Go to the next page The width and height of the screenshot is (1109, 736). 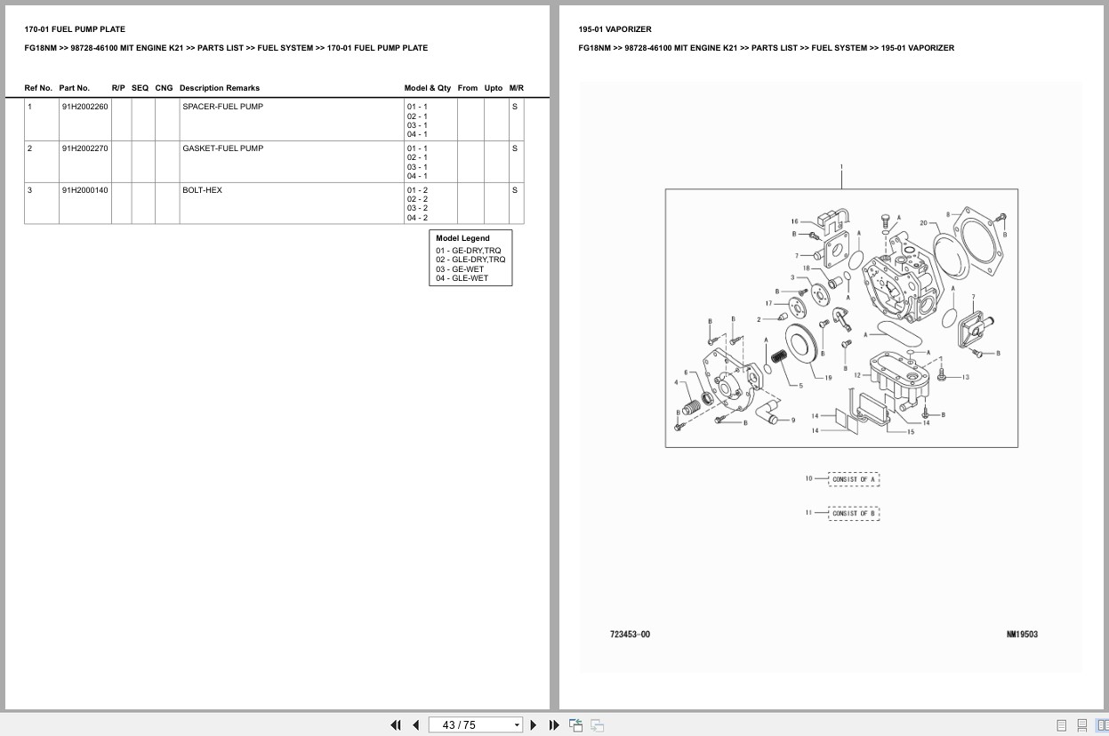point(534,724)
